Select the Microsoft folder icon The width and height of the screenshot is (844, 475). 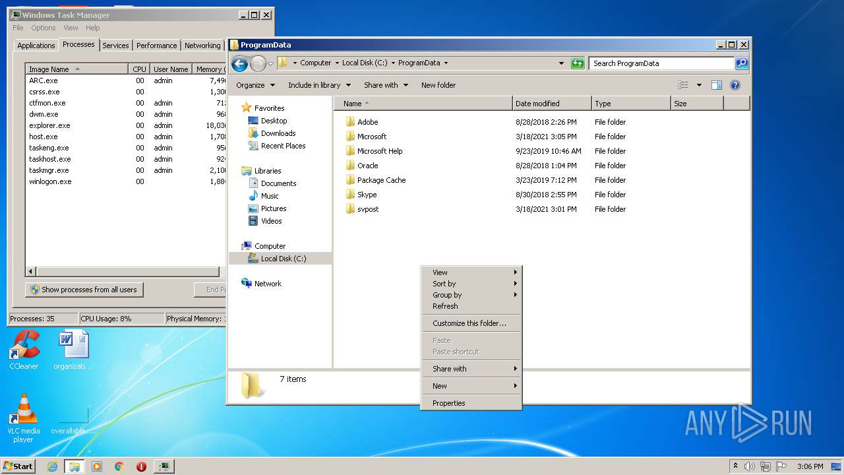(350, 137)
